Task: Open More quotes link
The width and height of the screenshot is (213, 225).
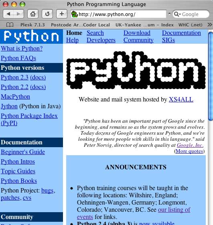Action: coord(189,151)
